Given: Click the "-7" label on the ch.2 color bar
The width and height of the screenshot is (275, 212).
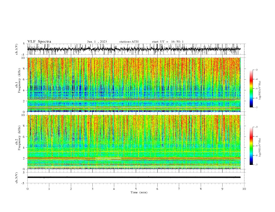Looking at the screenshot, I should pyautogui.click(x=256, y=165).
